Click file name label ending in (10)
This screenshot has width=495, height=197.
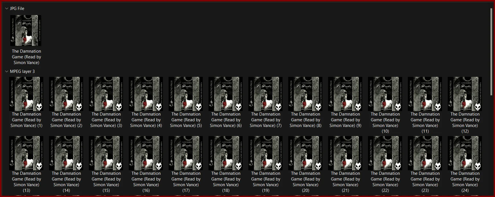385,123
